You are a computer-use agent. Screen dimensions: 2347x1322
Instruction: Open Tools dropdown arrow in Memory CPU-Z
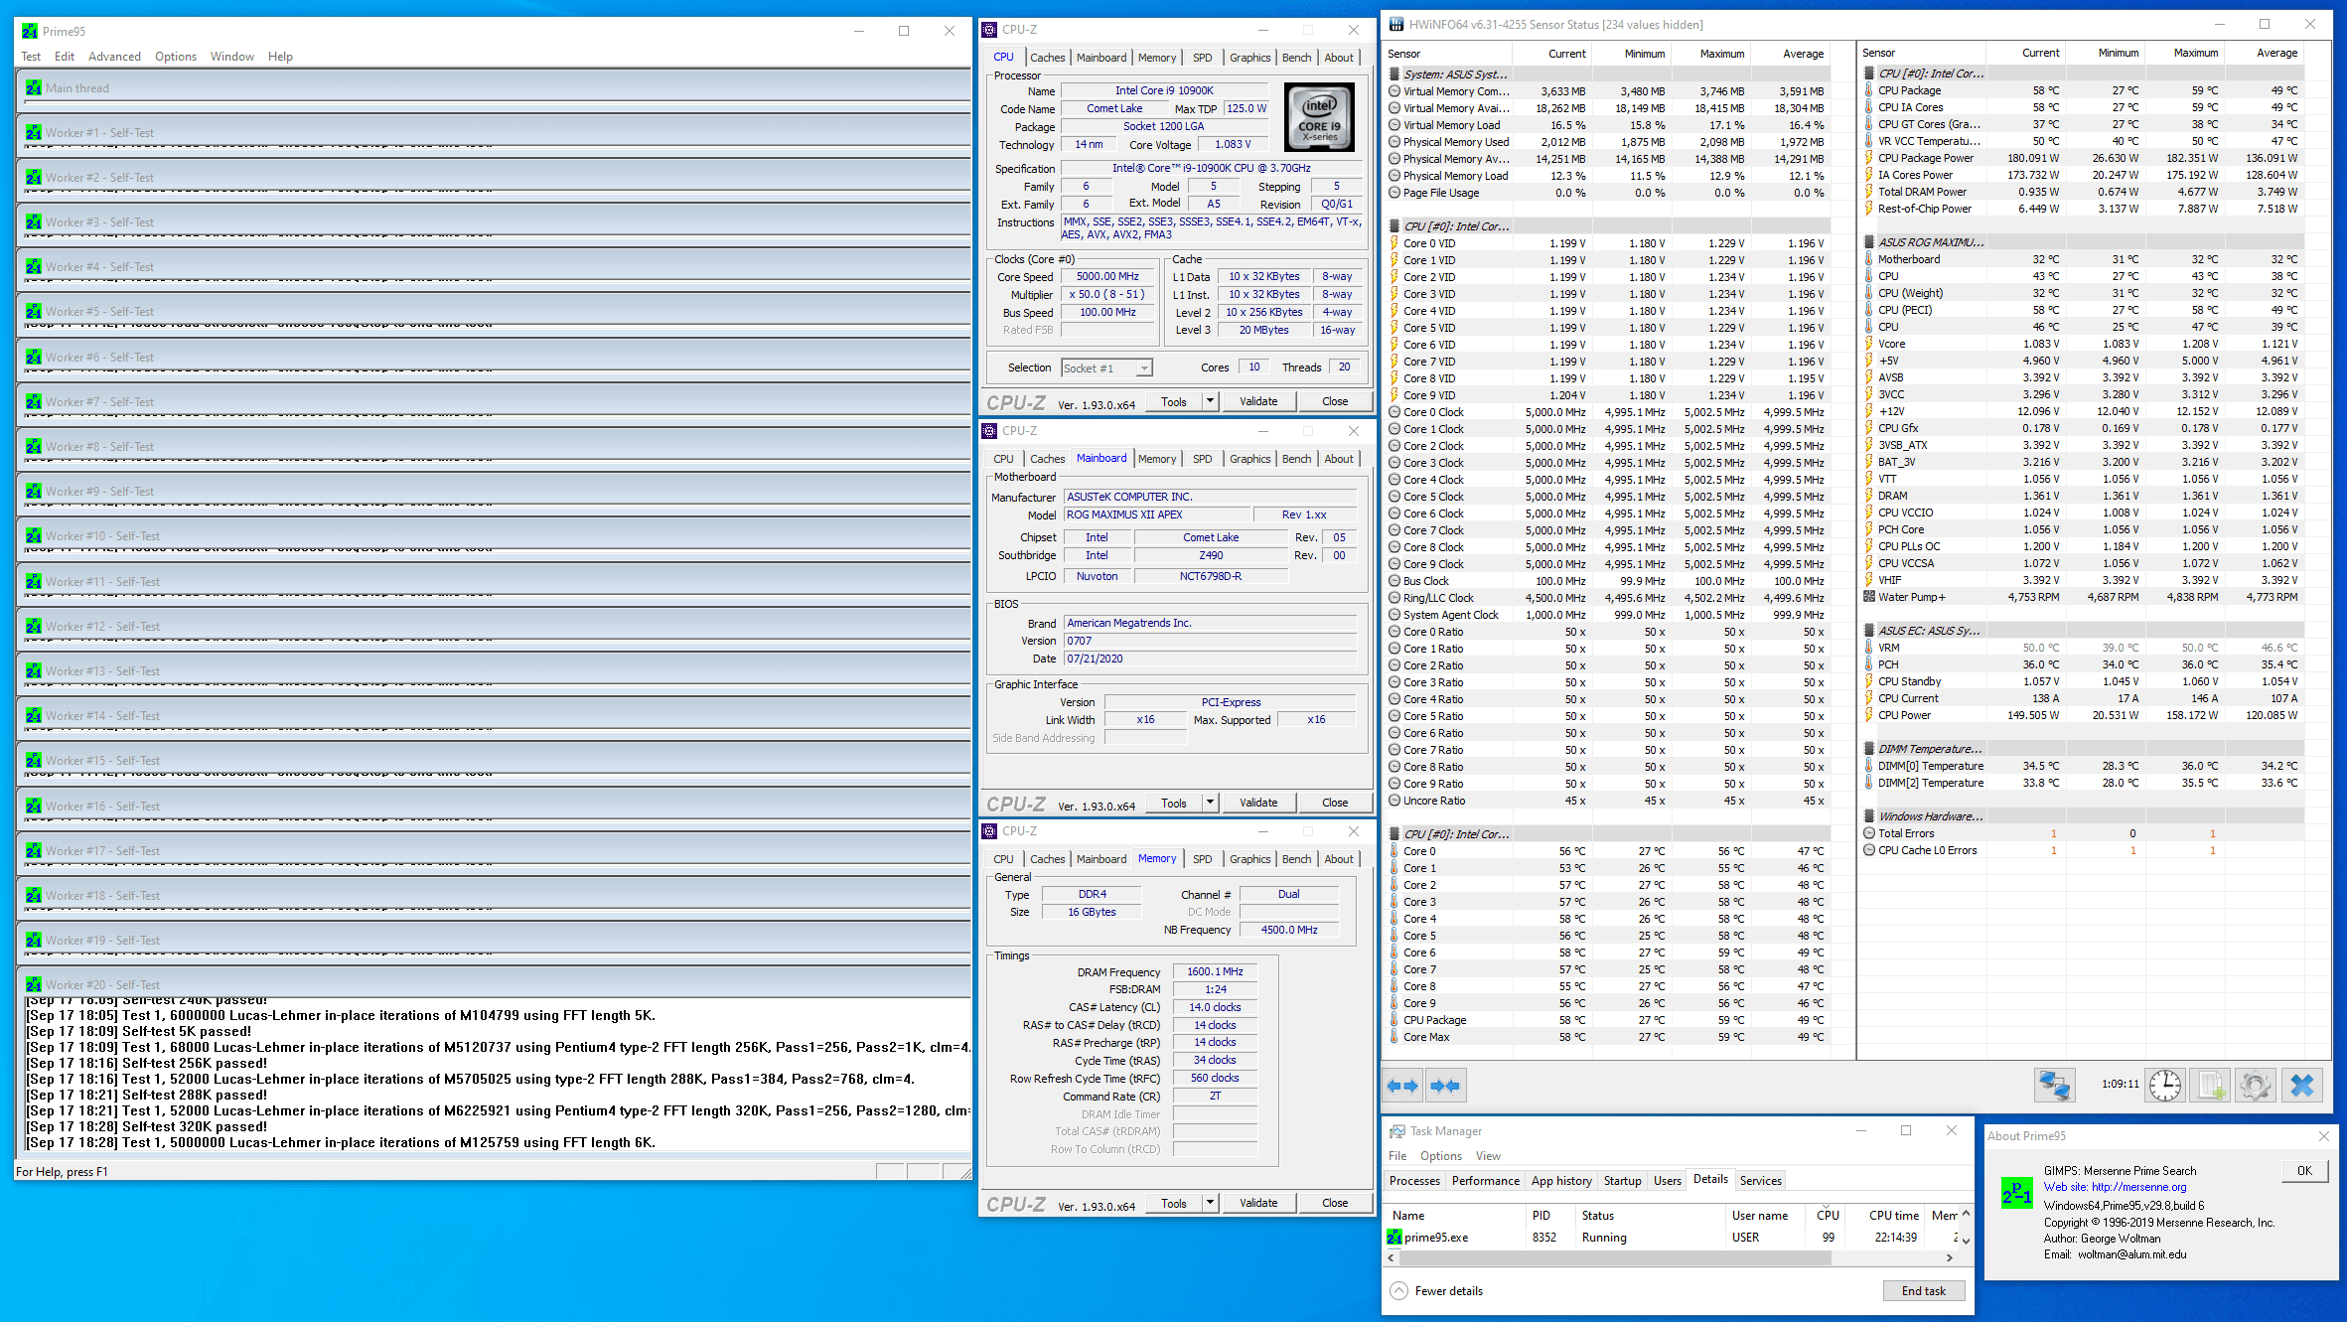coord(1210,1203)
